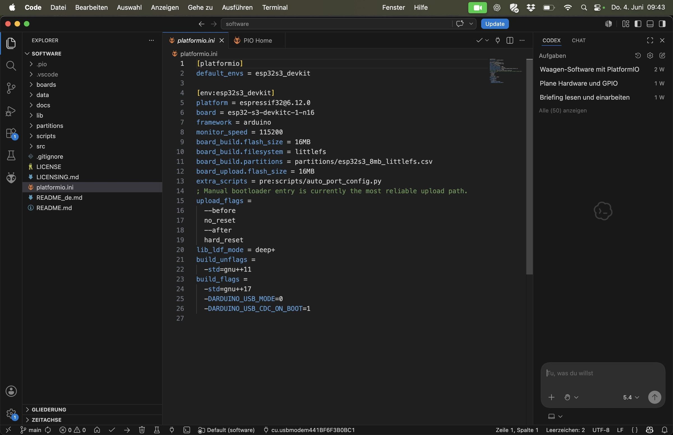Toggle the primary side bar
673x435 pixels.
coord(638,24)
